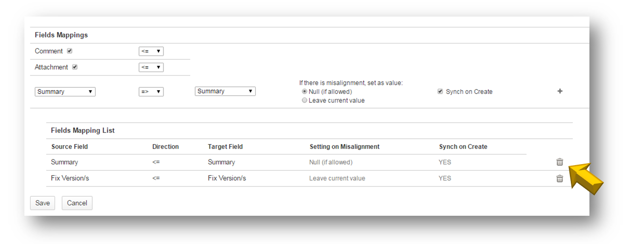Delete the Summary mapping with trash icon
This screenshot has width=627, height=244.
click(x=560, y=162)
